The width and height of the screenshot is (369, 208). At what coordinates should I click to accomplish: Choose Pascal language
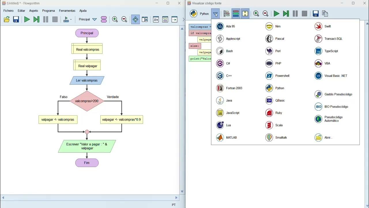[x=275, y=39]
